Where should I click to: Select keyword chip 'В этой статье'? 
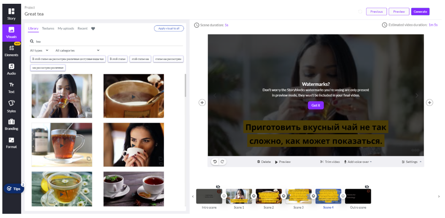click(118, 59)
